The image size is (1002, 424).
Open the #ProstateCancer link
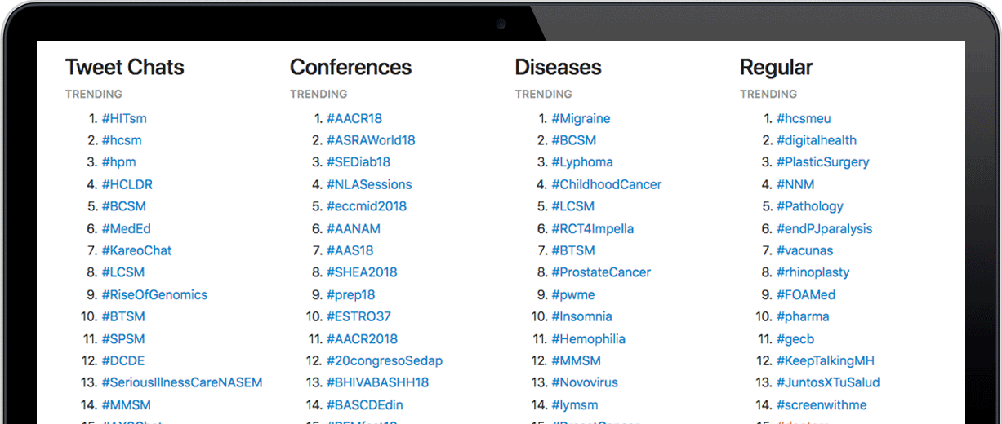coord(601,272)
